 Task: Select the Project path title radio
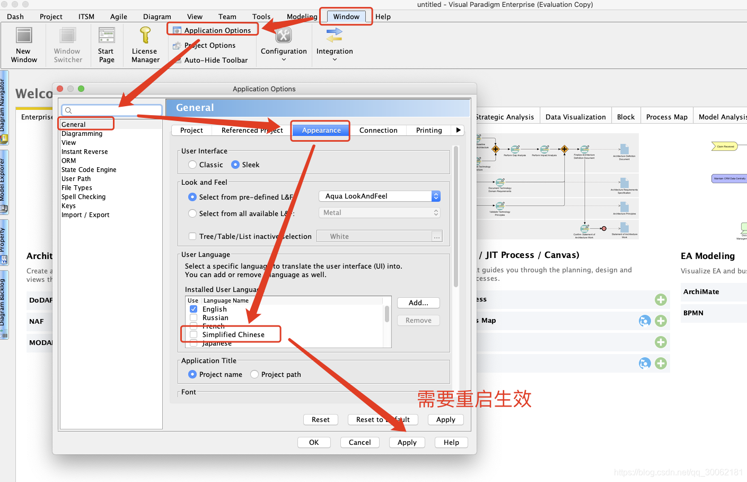click(x=254, y=374)
